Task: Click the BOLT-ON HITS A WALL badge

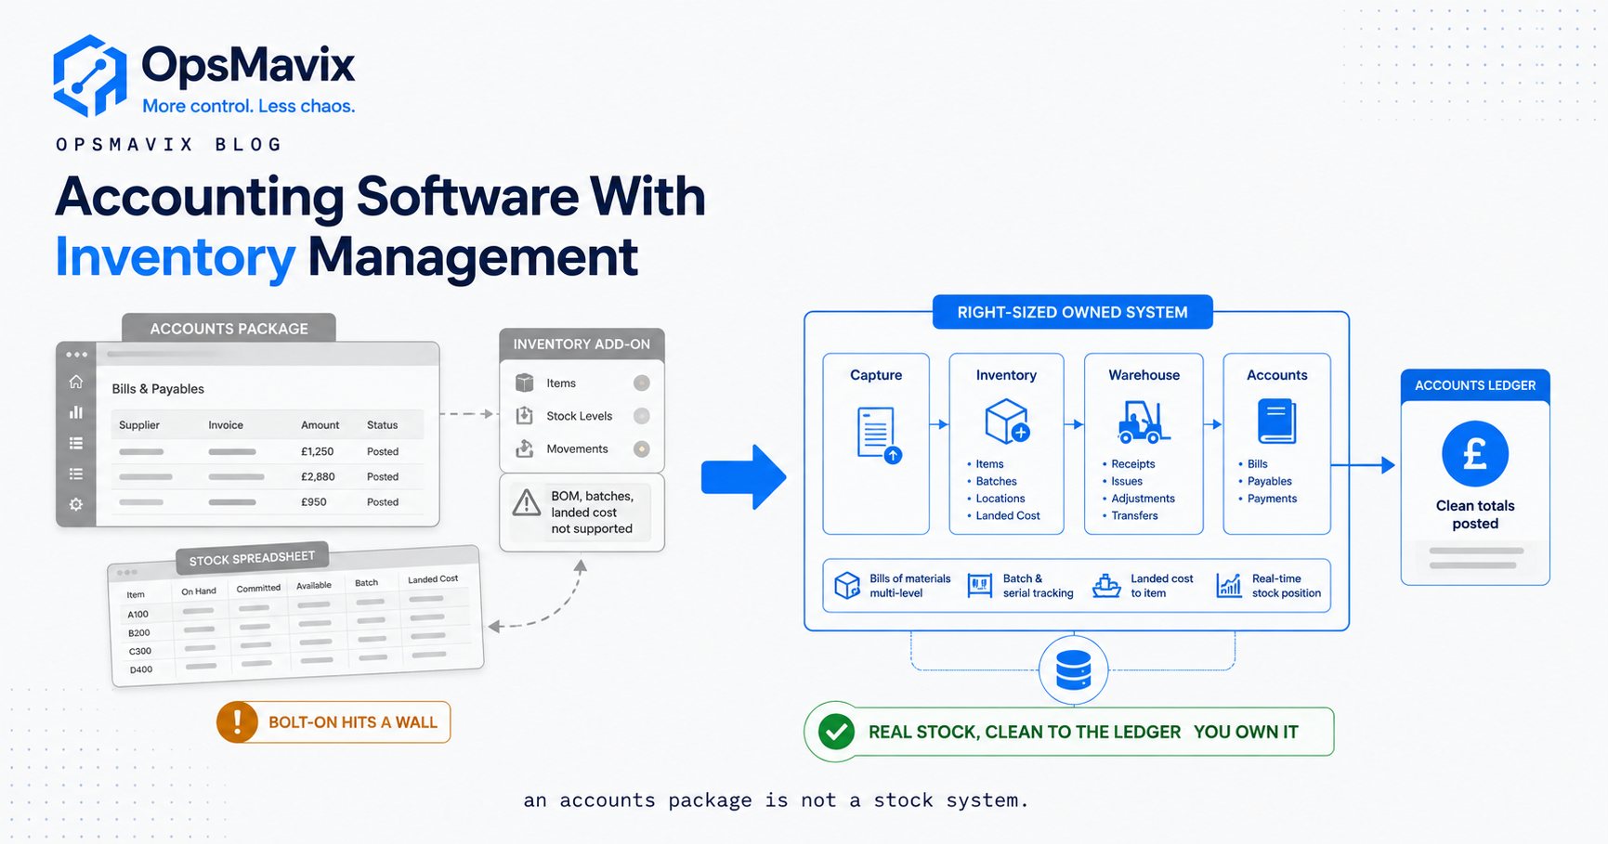Action: [x=333, y=722]
